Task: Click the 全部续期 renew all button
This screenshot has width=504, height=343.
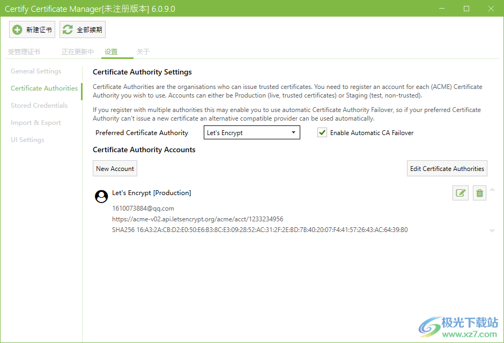Action: [82, 29]
